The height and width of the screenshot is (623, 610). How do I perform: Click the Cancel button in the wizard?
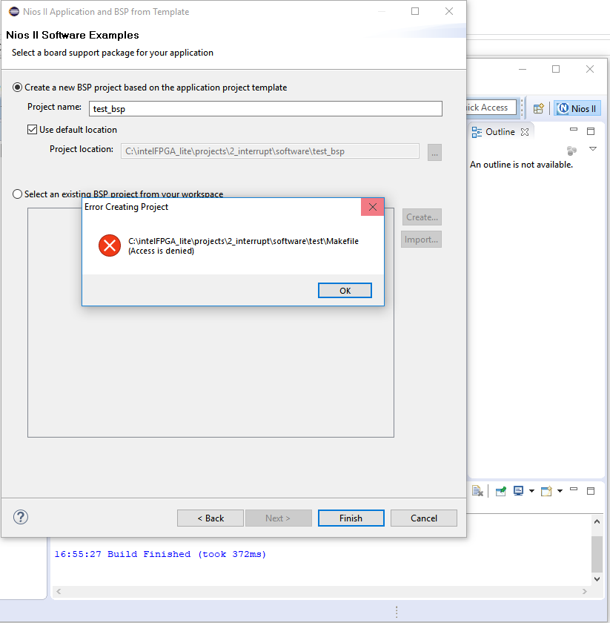pyautogui.click(x=424, y=518)
